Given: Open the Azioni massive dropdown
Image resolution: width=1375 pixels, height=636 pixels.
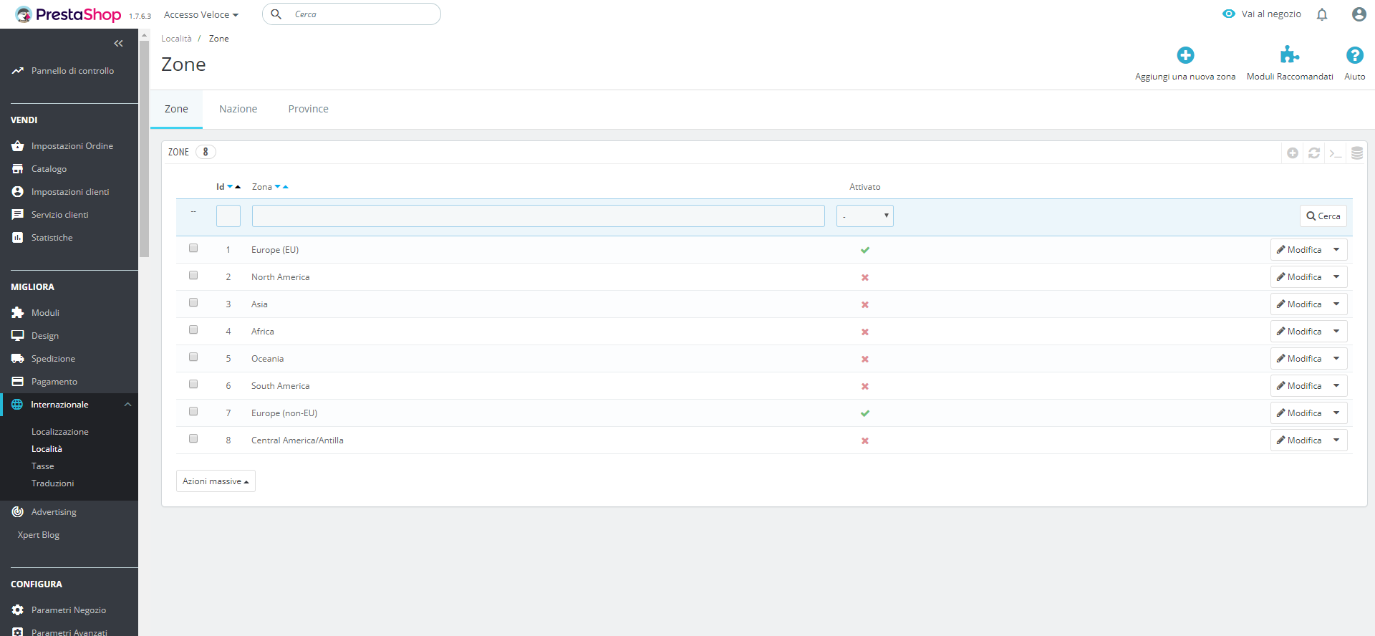Looking at the screenshot, I should click(216, 481).
